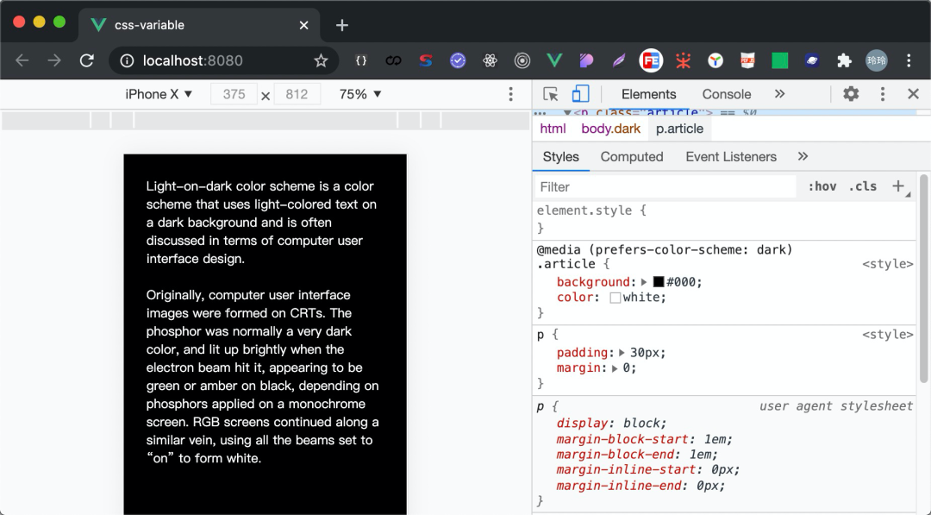This screenshot has width=931, height=515.
Task: Open the tri-color pinwheel extension
Action: [715, 60]
